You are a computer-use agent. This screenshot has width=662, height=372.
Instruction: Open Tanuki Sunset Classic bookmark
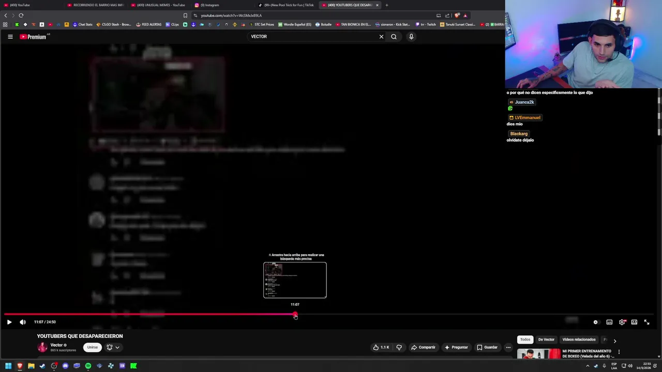click(x=458, y=24)
